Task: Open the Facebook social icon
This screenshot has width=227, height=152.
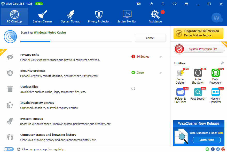Action: point(213,149)
